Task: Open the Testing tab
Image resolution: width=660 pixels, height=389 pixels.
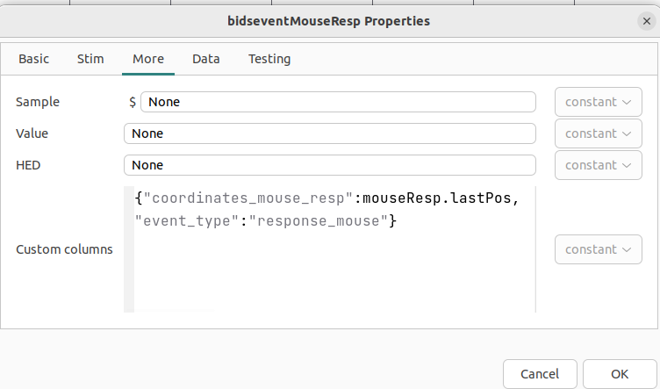Action: [269, 59]
